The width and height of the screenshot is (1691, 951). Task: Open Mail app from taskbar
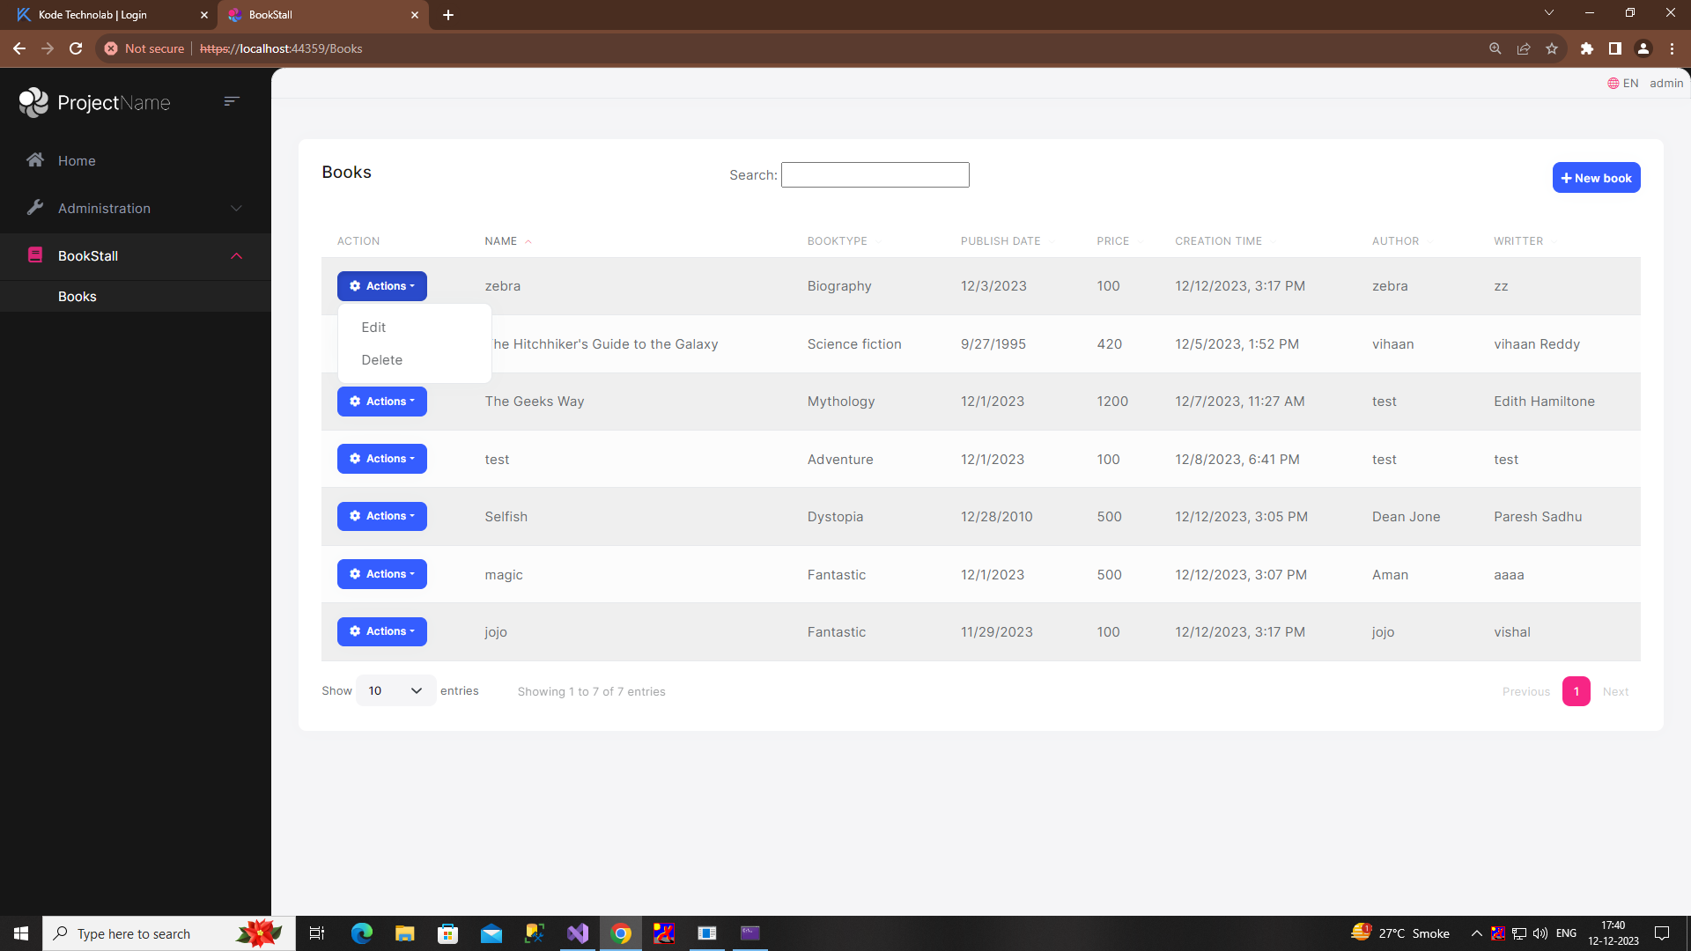coord(491,933)
